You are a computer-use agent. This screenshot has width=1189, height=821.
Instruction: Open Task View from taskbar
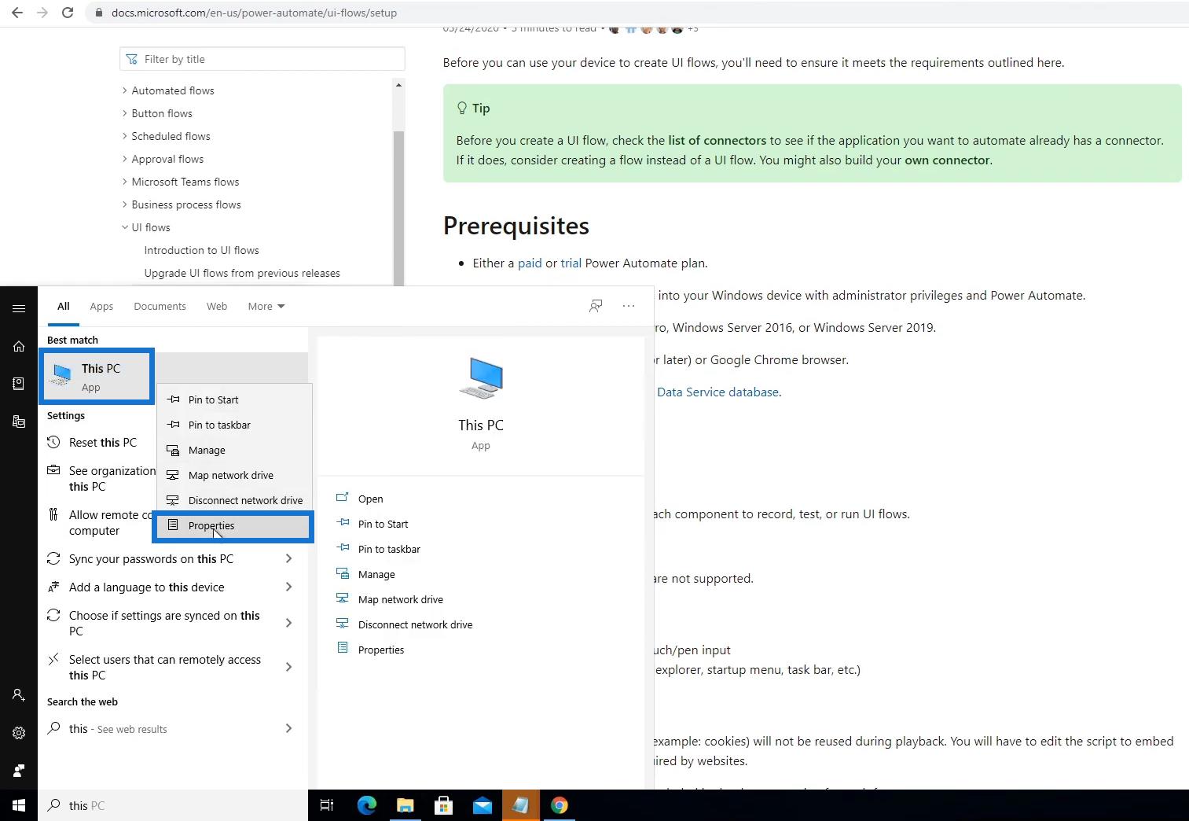(327, 805)
